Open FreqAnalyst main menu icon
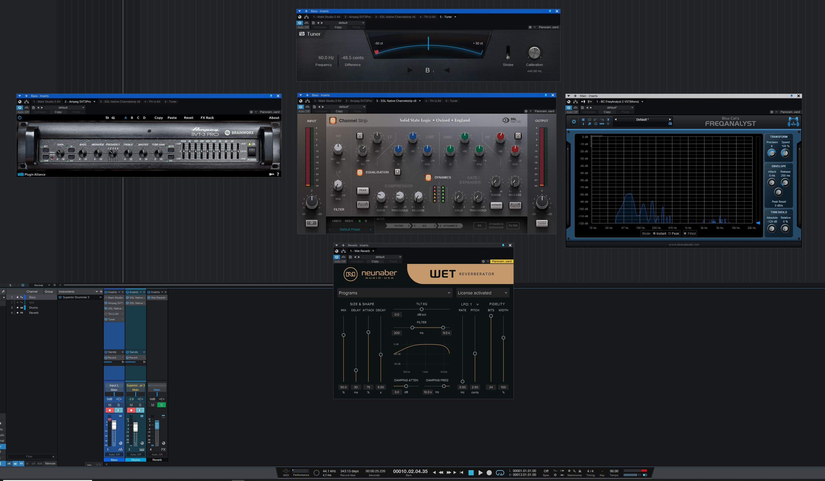This screenshot has width=825, height=481. (x=583, y=120)
